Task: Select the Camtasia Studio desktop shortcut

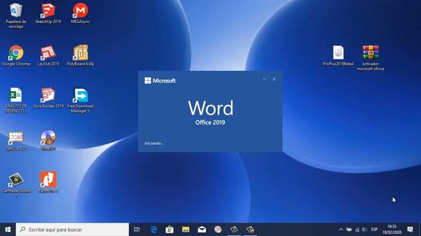Action: [x=16, y=185]
